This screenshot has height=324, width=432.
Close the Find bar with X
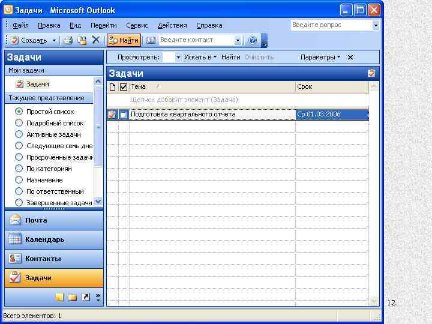tap(350, 58)
